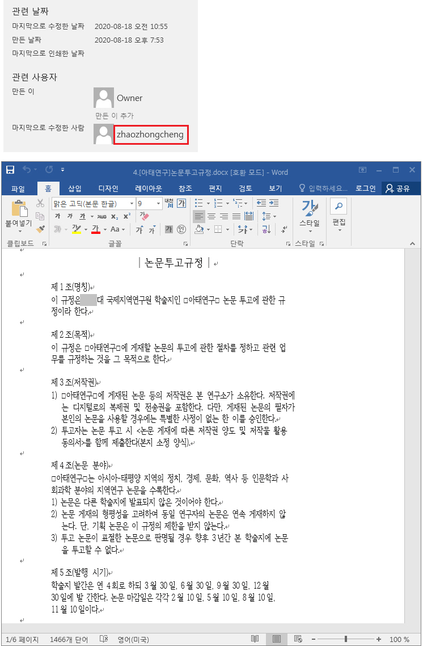Click the Save icon in title bar
The height and width of the screenshot is (646, 423).
click(x=10, y=170)
